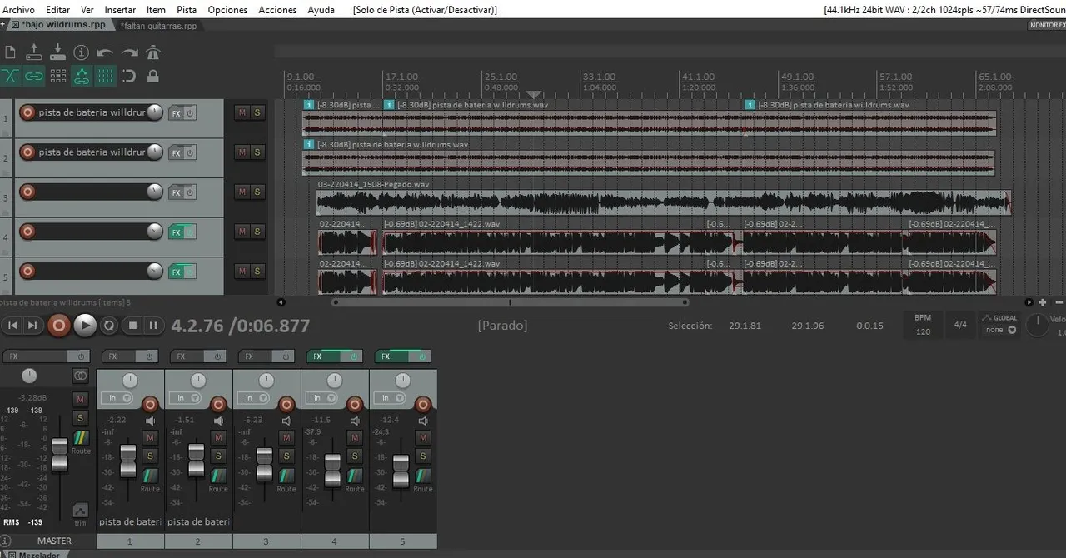1066x558 pixels.
Task: Arm record on track 3 in track panel
Action: [27, 192]
